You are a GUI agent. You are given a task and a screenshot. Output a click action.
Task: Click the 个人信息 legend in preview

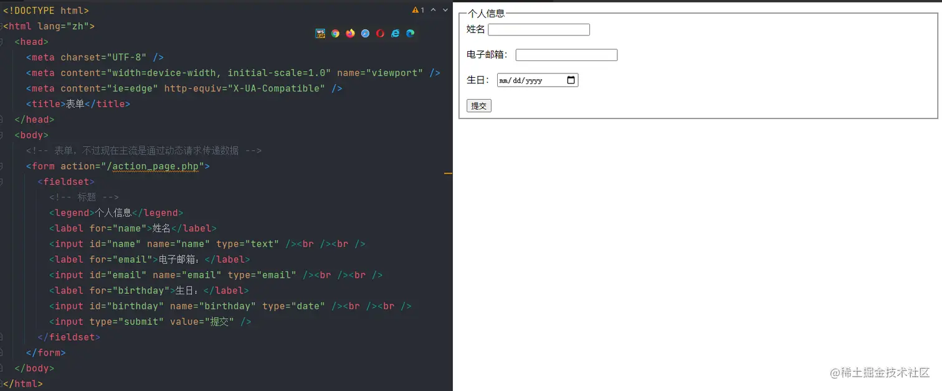[486, 13]
